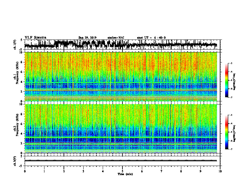Image resolution: width=248 pixels, height=192 pixels.
Task: Click the ch.1 voltage waveform trace panel
Action: 122,45
